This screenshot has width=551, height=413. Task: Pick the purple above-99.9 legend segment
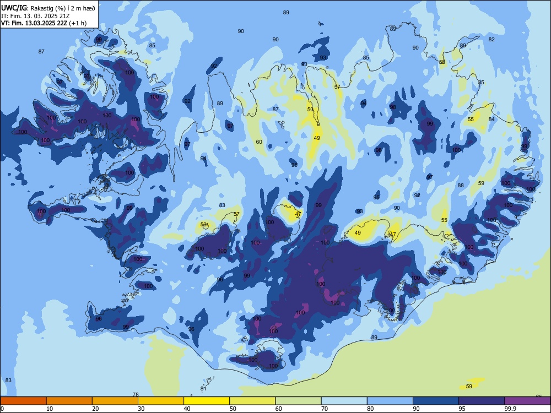click(x=527, y=401)
